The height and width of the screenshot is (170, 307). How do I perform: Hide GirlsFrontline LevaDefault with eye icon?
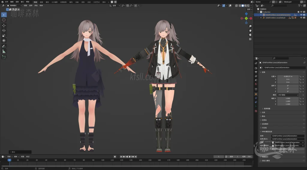coord(301,18)
